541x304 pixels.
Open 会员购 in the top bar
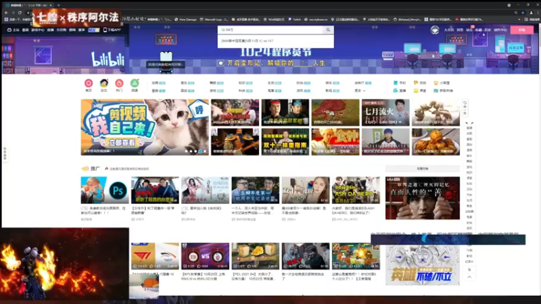[61, 30]
